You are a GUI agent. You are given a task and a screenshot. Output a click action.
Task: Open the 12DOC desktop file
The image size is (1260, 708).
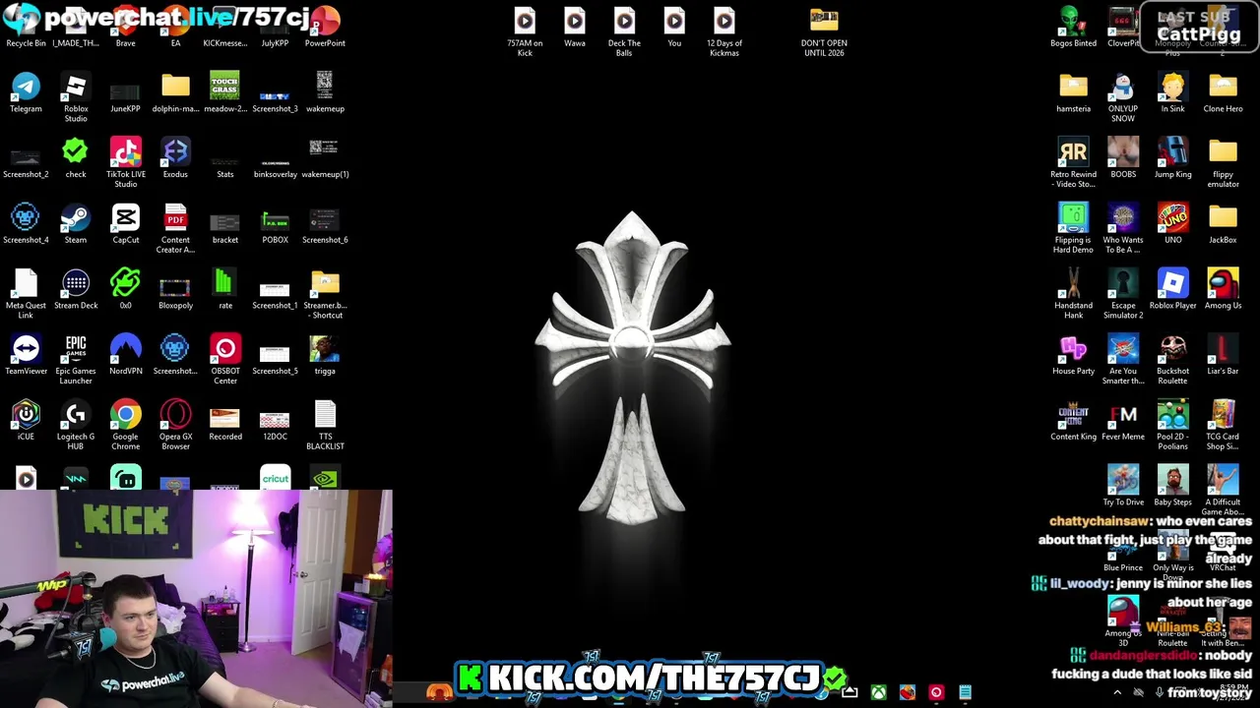point(275,421)
